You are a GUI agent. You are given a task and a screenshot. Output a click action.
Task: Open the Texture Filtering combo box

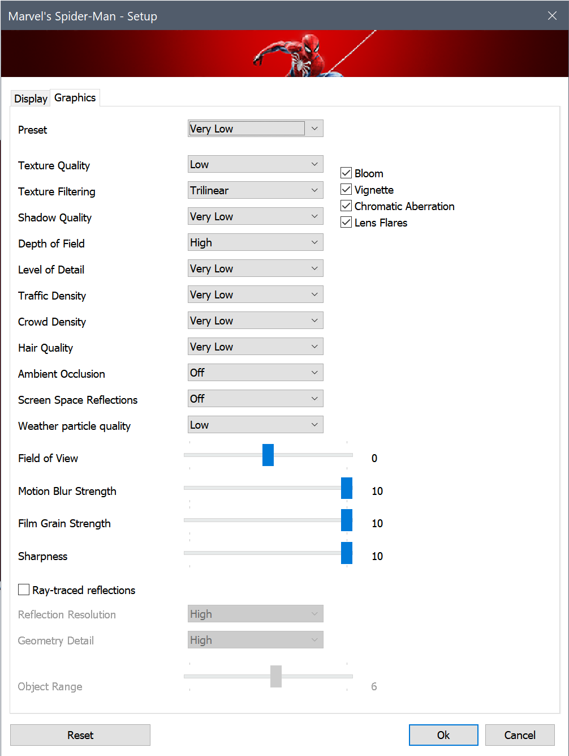coord(256,190)
